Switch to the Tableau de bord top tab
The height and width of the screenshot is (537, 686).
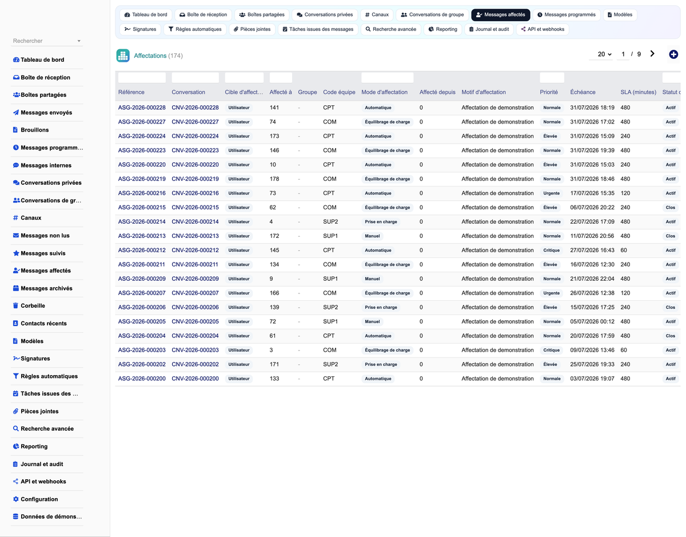tap(146, 15)
